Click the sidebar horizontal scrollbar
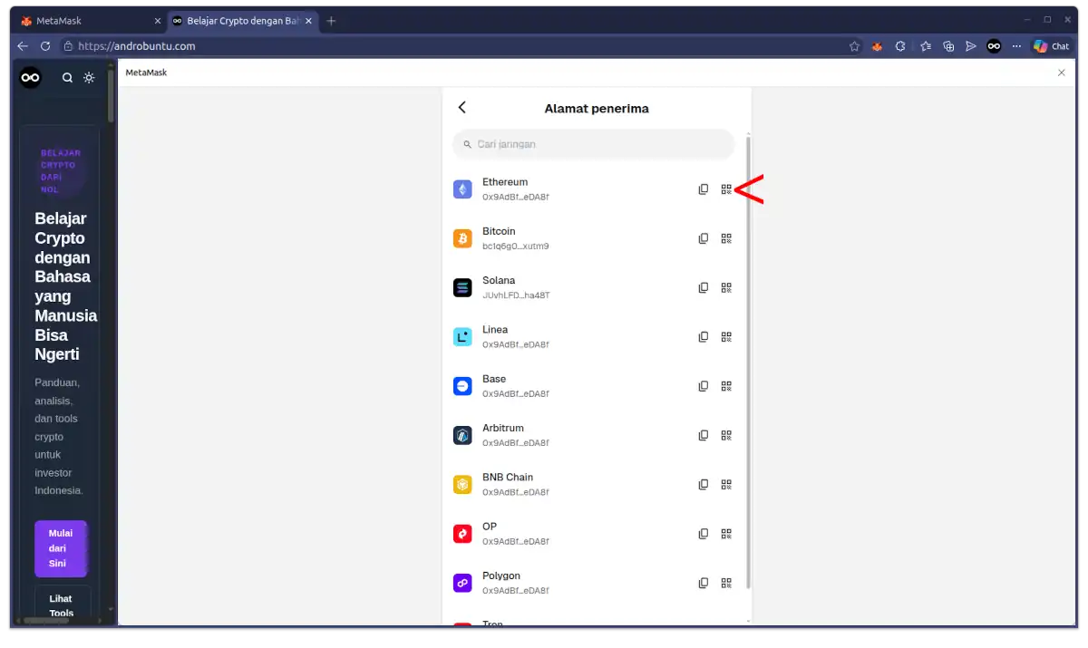 tap(47, 621)
